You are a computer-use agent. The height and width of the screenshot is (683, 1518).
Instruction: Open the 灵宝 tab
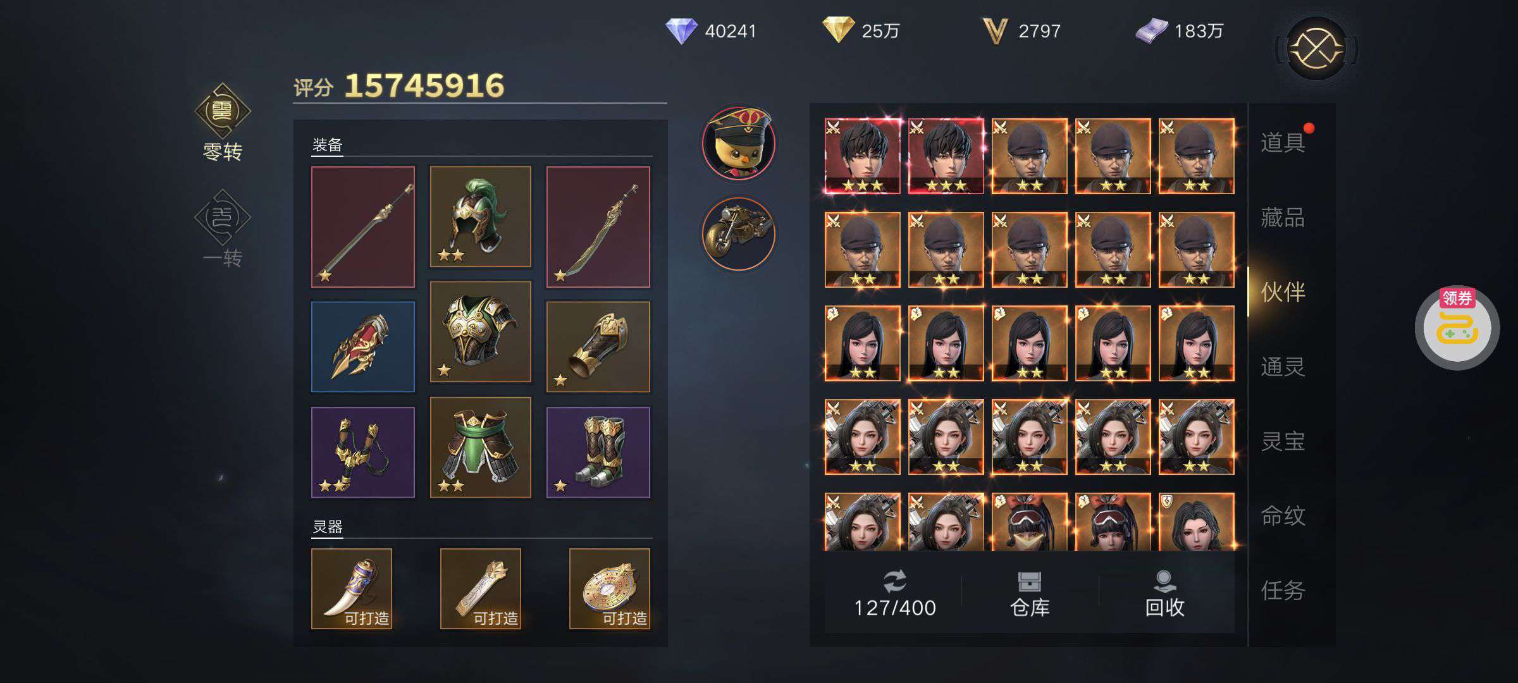1283,441
